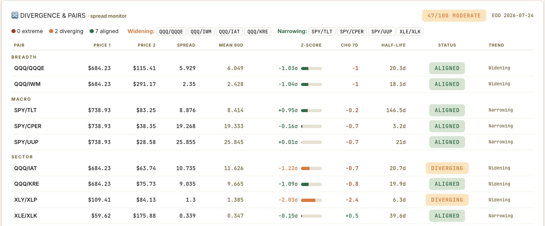The image size is (545, 226).
Task: Click the green dot next to aligned
Action: click(x=92, y=31)
